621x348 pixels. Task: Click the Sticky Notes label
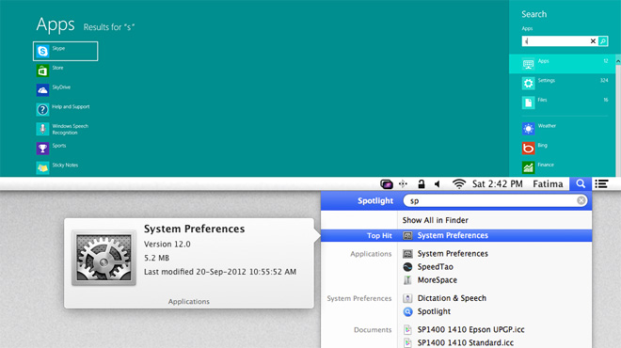65,166
